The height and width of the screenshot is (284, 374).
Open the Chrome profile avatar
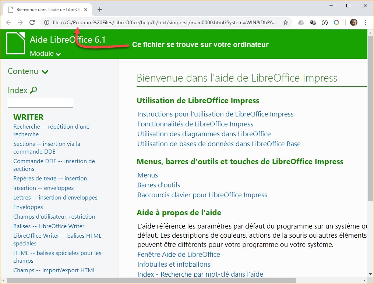pyautogui.click(x=353, y=22)
